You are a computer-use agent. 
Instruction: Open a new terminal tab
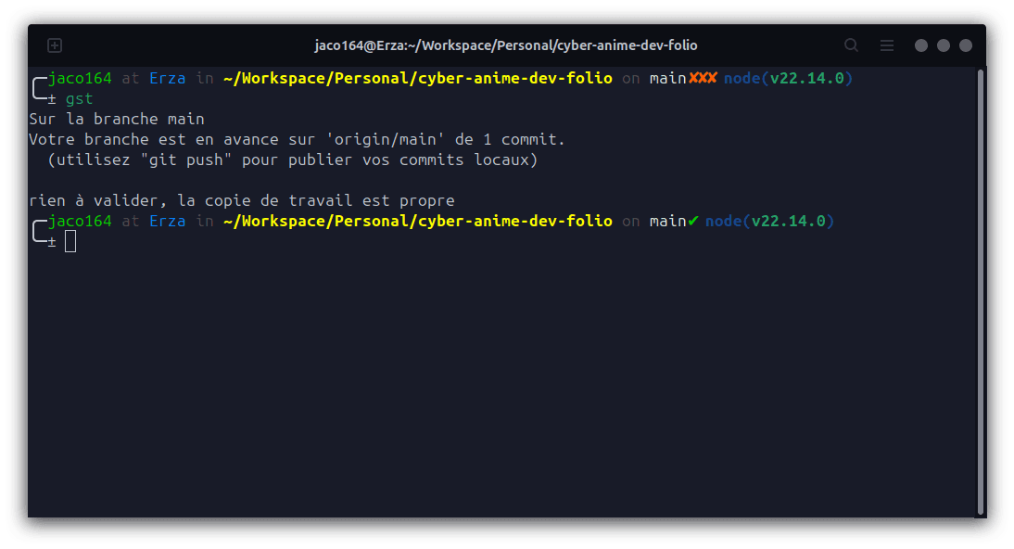tap(55, 45)
